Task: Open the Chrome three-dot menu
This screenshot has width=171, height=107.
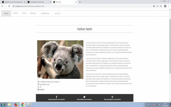Action: tap(169, 6)
